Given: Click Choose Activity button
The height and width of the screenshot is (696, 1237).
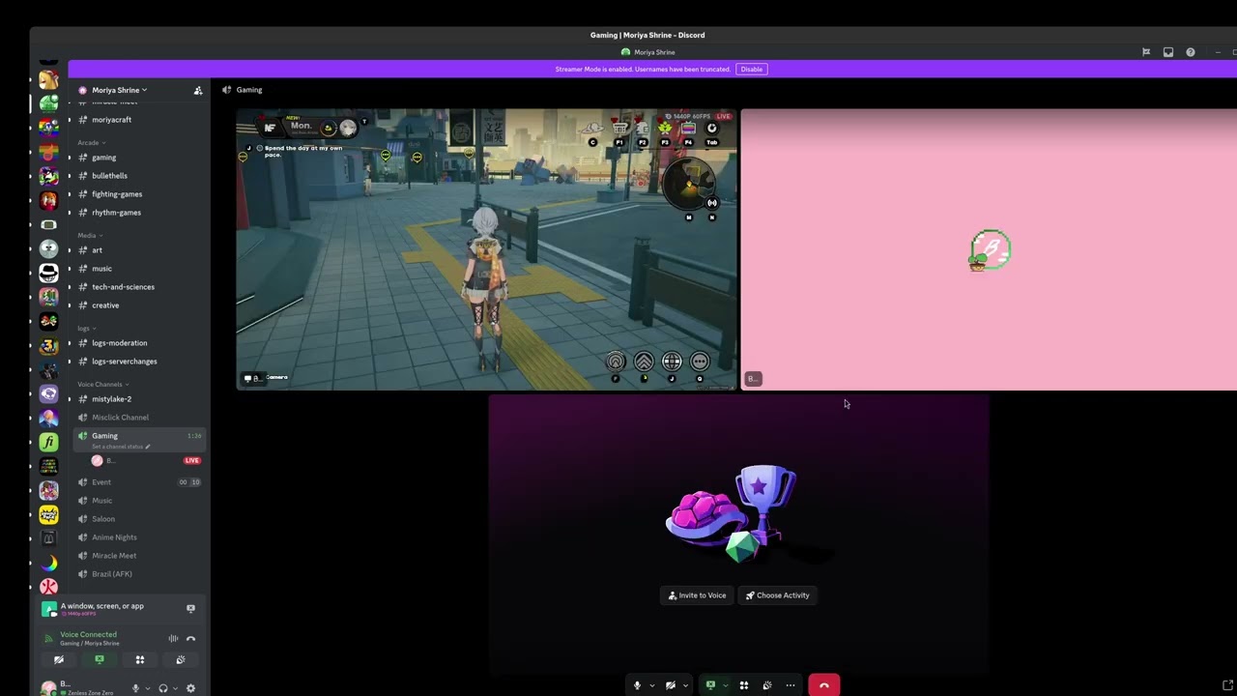Looking at the screenshot, I should coord(777,595).
